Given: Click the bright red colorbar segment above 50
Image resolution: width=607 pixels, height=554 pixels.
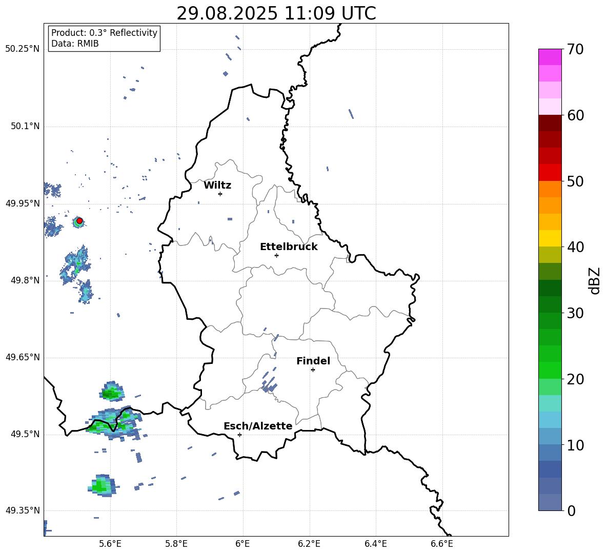Looking at the screenshot, I should (x=550, y=173).
